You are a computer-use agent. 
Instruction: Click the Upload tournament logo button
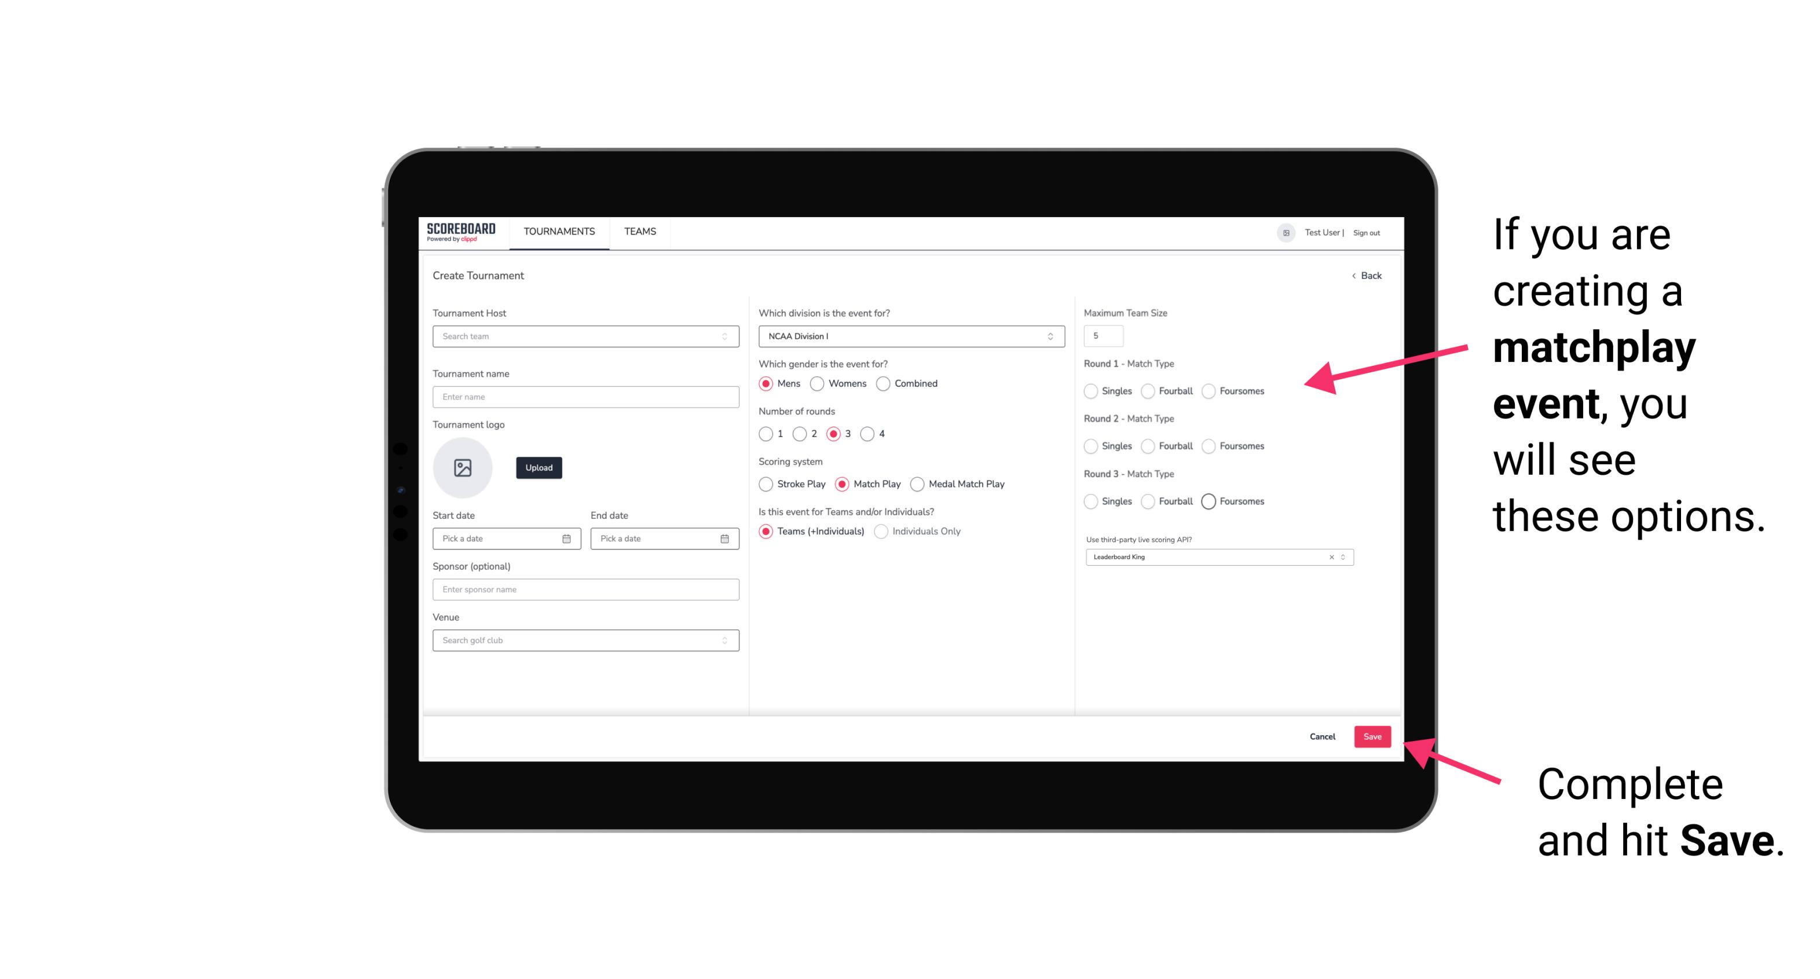point(540,468)
